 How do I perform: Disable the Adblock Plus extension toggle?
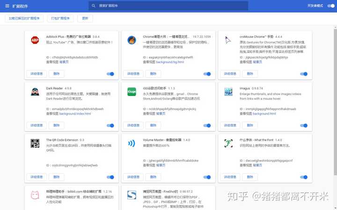(110, 74)
